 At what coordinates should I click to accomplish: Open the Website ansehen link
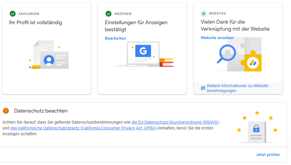(x=217, y=38)
